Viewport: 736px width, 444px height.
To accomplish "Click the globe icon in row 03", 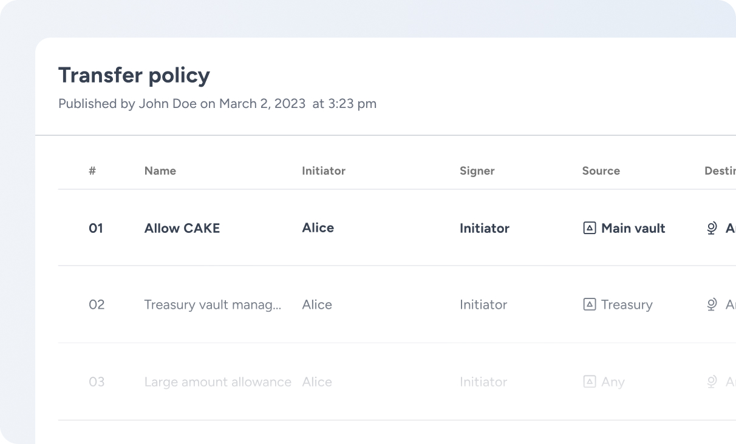I will [712, 382].
